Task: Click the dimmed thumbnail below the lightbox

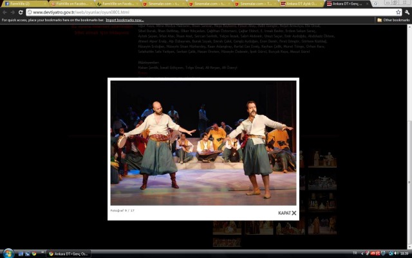Action: point(227,227)
